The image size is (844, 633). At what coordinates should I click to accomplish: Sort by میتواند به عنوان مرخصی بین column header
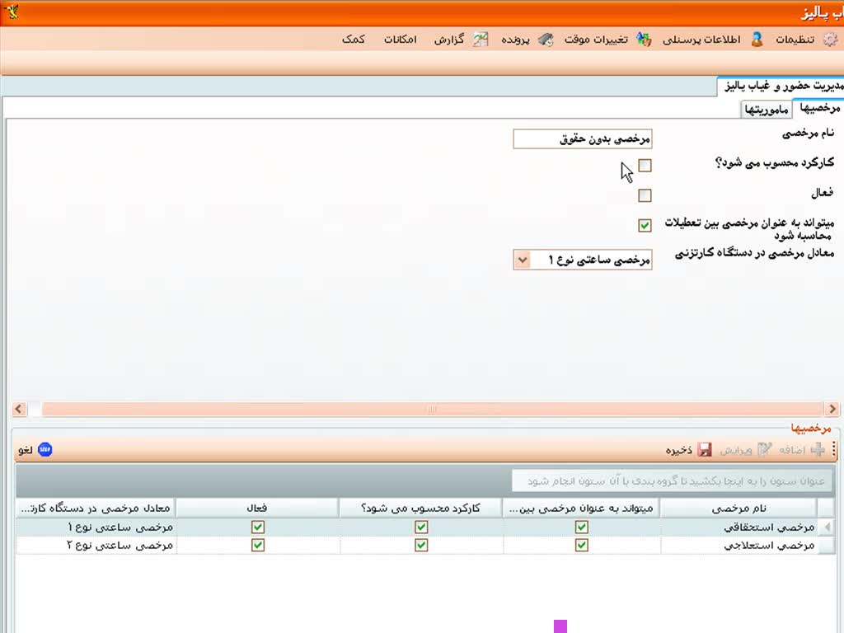[581, 508]
